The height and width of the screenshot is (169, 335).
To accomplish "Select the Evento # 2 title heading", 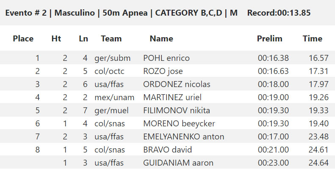I will pos(158,13).
